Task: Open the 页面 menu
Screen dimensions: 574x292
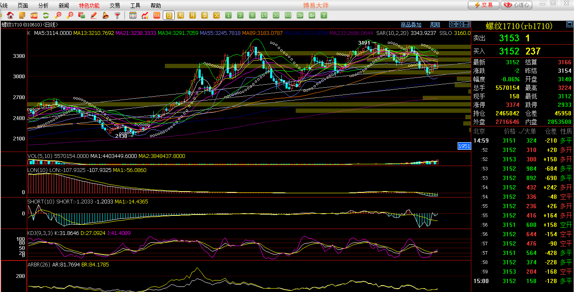Action: (x=23, y=6)
